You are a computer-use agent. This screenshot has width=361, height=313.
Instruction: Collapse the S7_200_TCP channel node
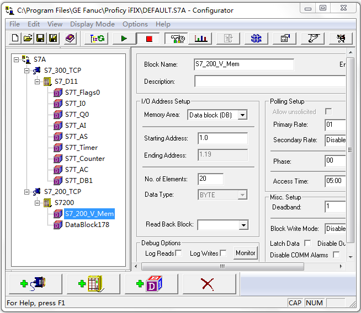26,192
